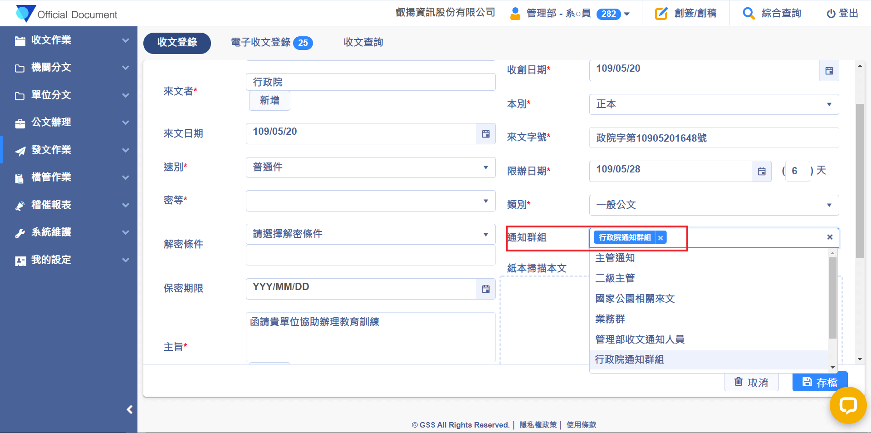Open calendar picker for 保密期限

tap(485, 289)
